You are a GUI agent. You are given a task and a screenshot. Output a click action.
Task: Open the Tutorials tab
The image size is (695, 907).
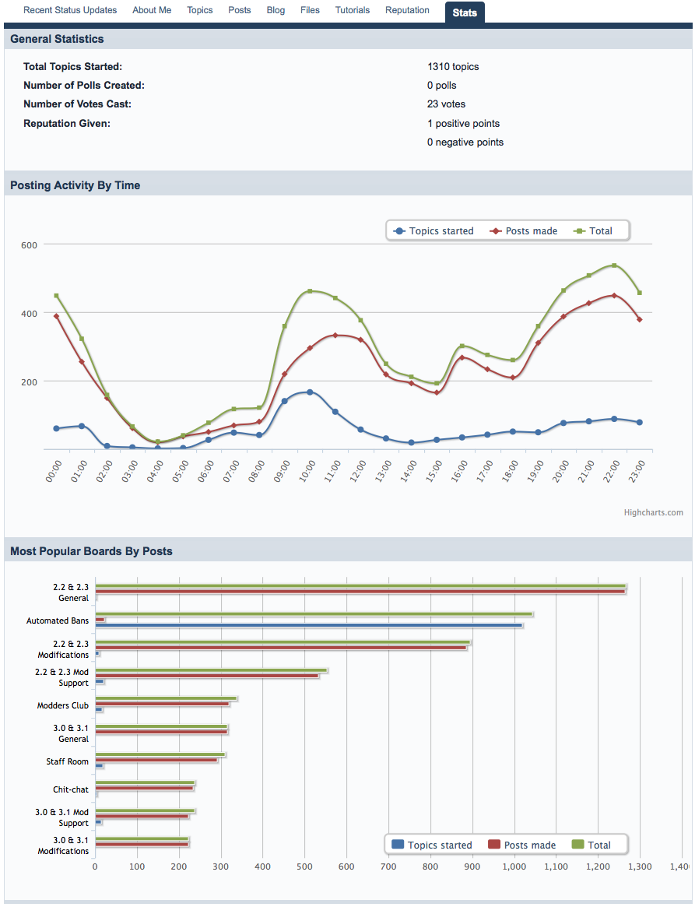(x=353, y=10)
